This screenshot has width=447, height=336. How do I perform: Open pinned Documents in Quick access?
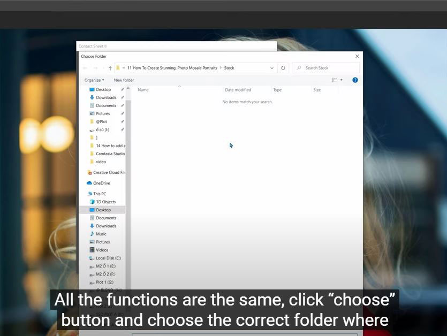coord(106,105)
